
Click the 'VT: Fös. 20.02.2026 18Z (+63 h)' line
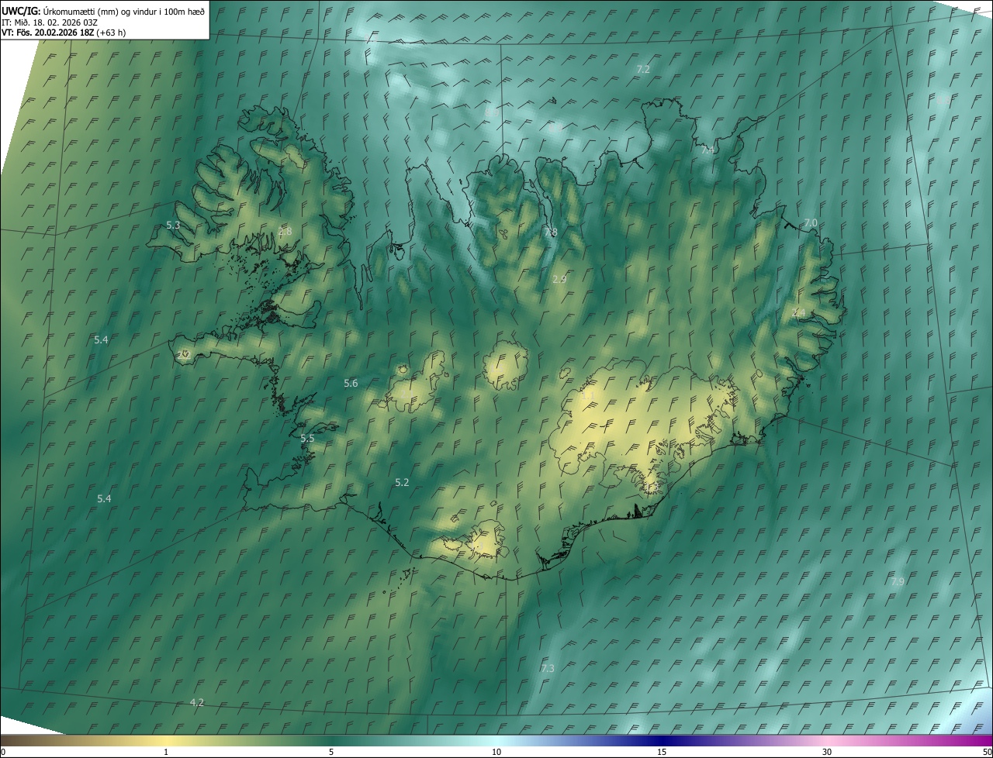[64, 33]
